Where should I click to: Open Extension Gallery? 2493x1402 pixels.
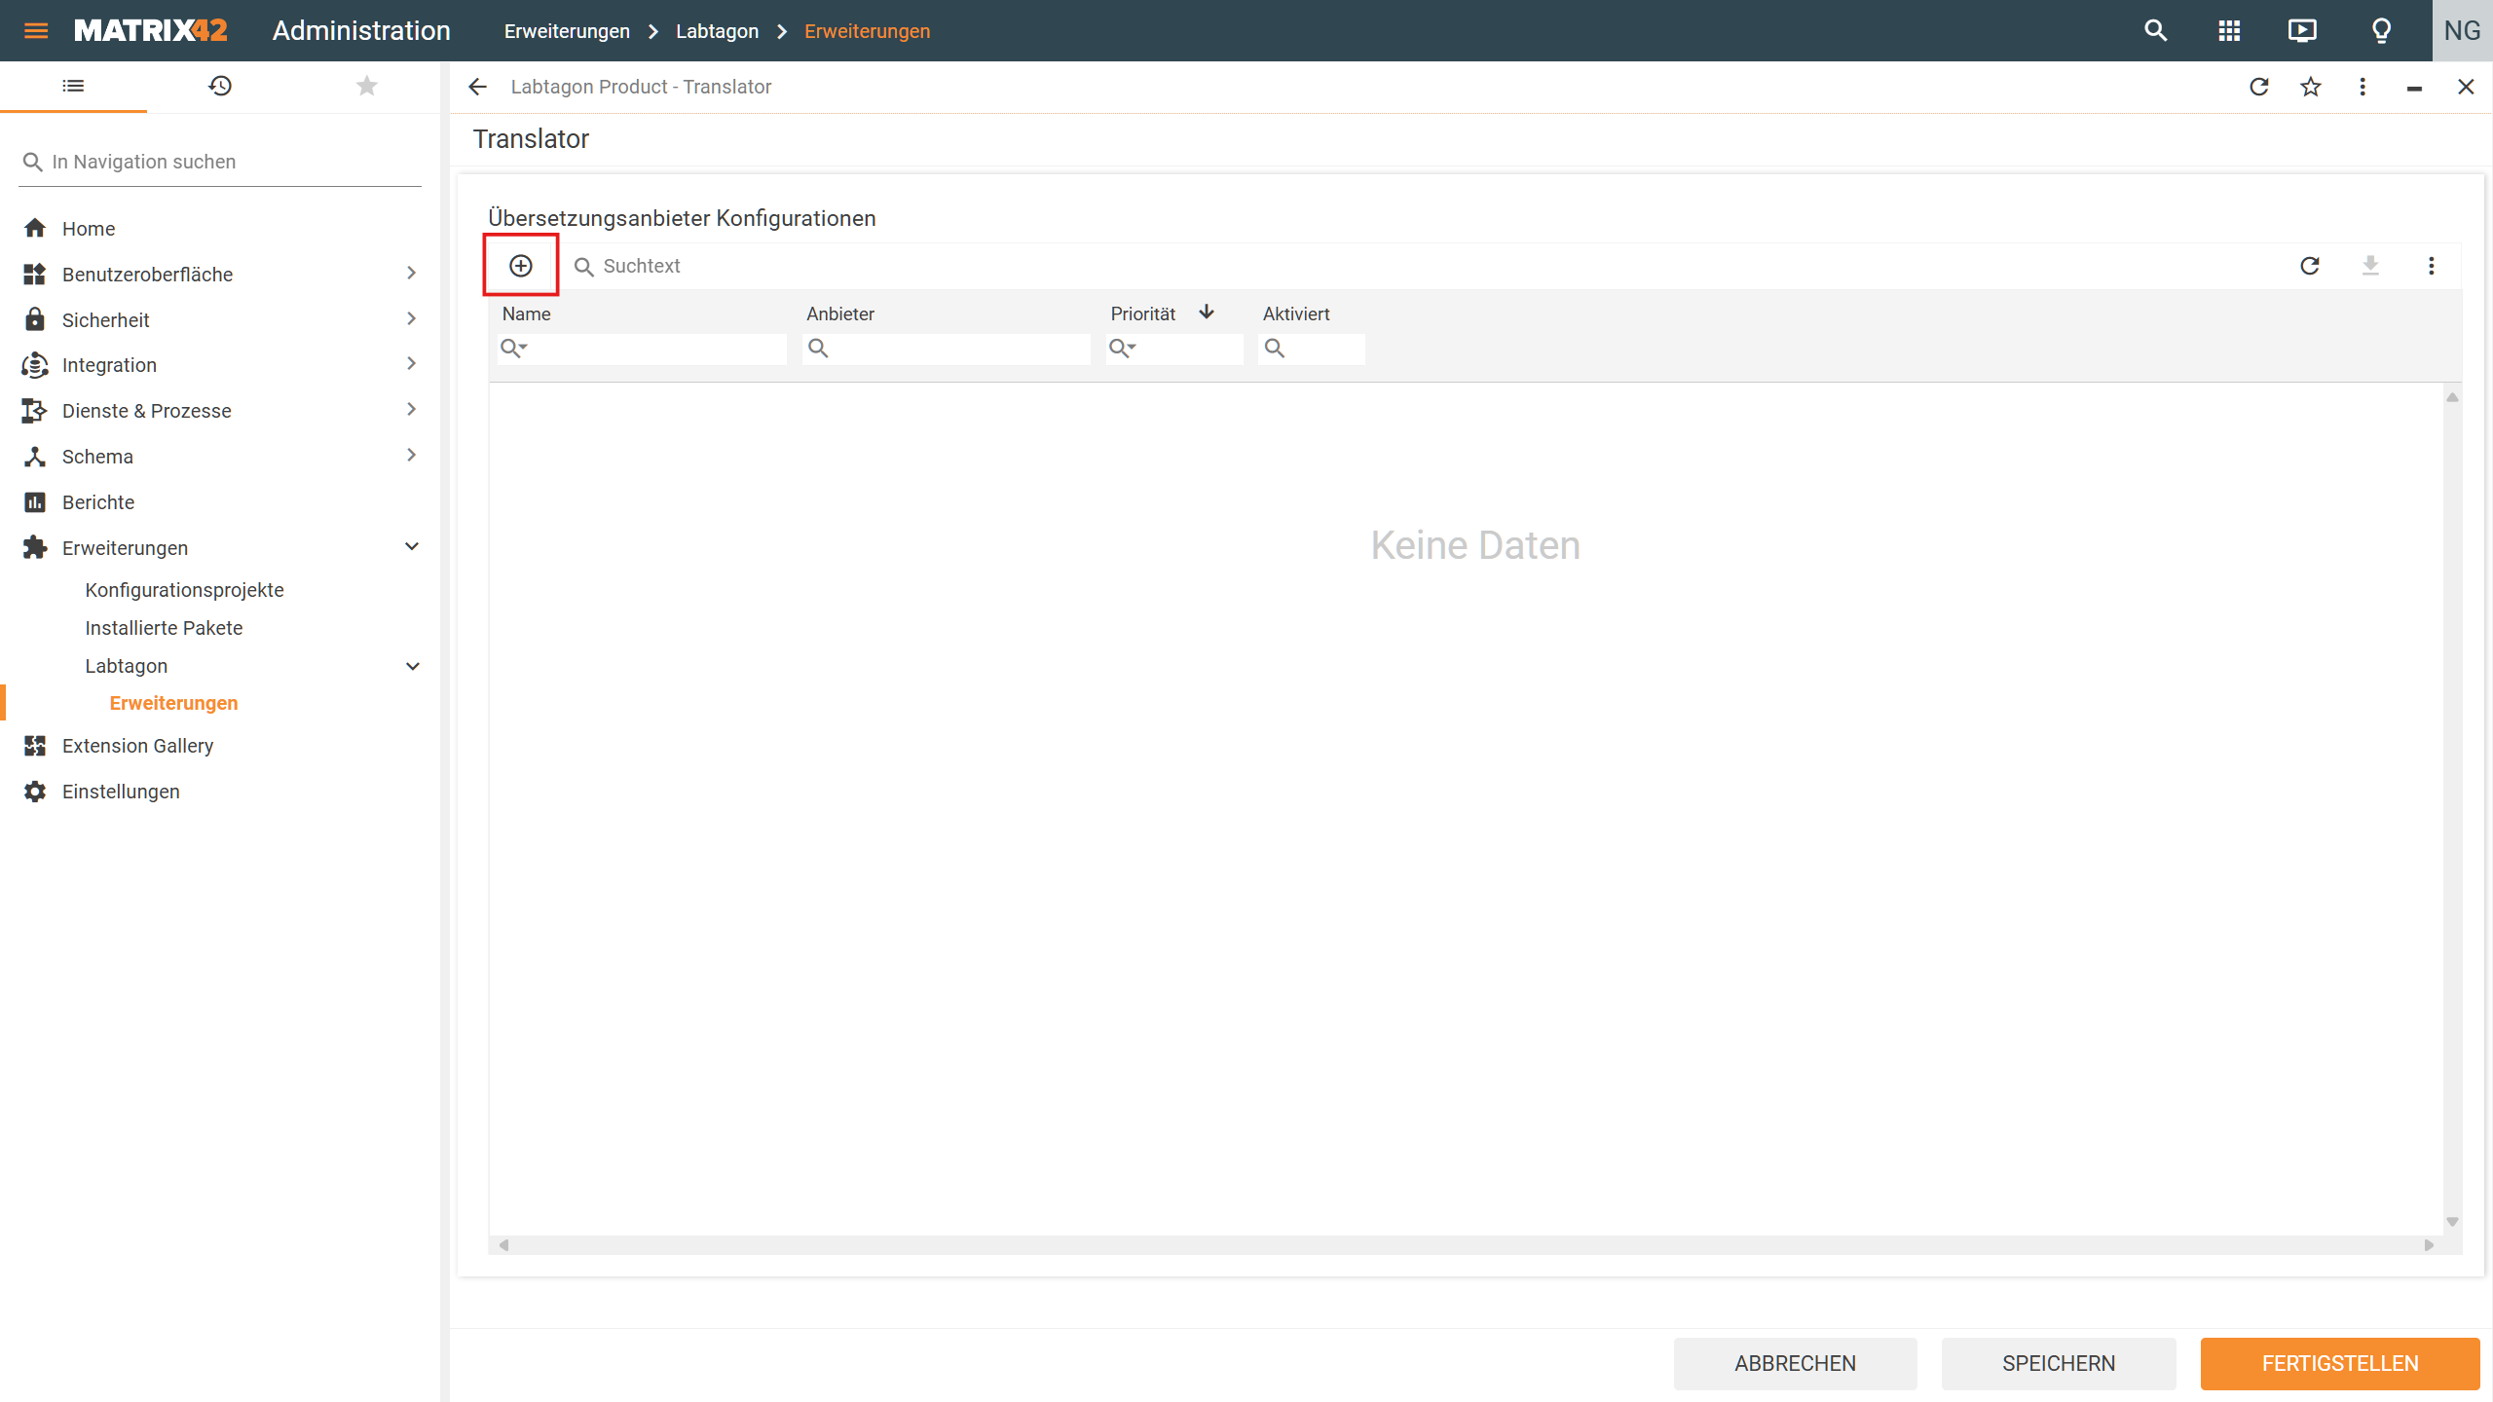pos(137,746)
